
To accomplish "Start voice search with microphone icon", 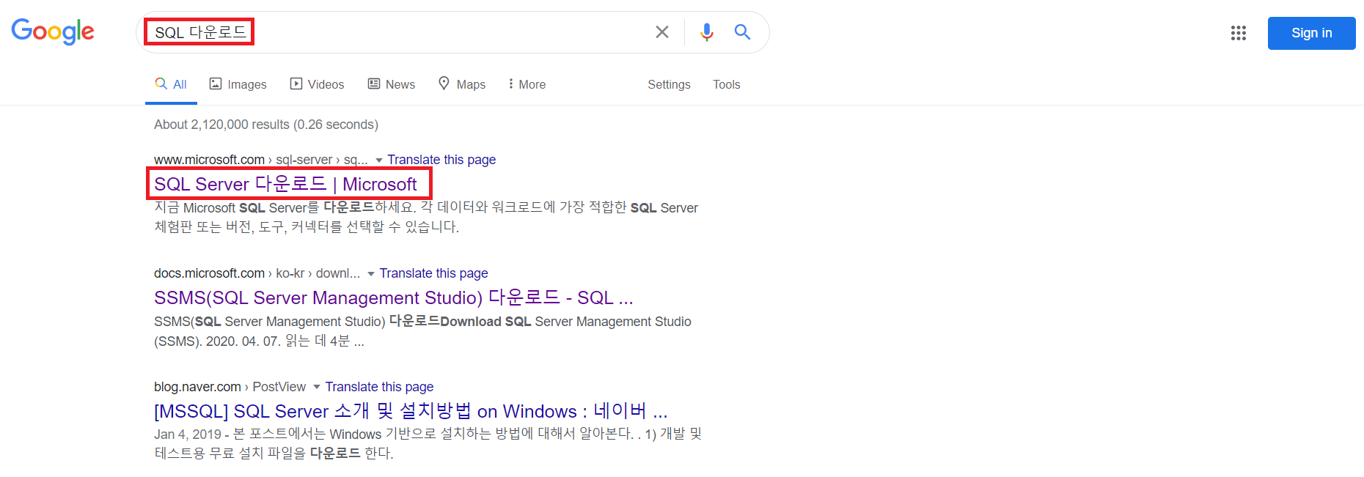I will point(706,32).
